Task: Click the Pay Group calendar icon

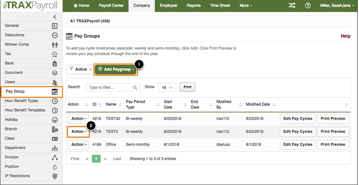Action: point(55,92)
